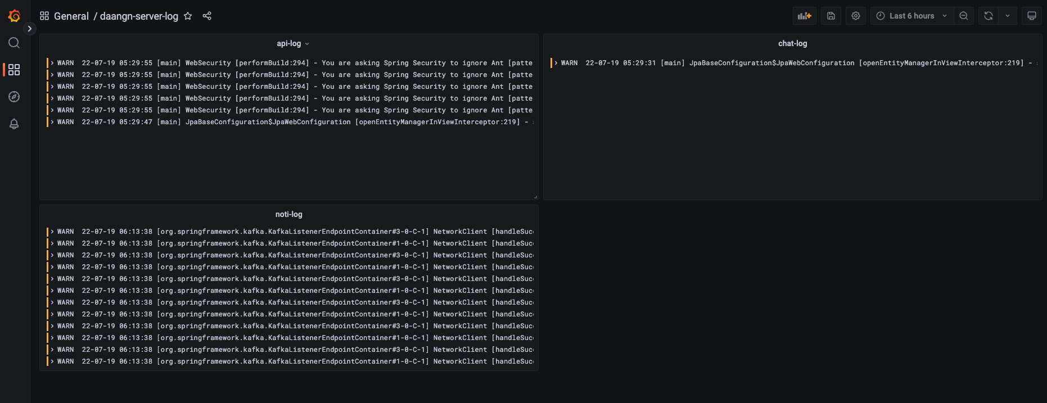Screen dimensions: 1047x403
Task: Select the Dashboards icon in the sidebar
Action: tap(13, 70)
